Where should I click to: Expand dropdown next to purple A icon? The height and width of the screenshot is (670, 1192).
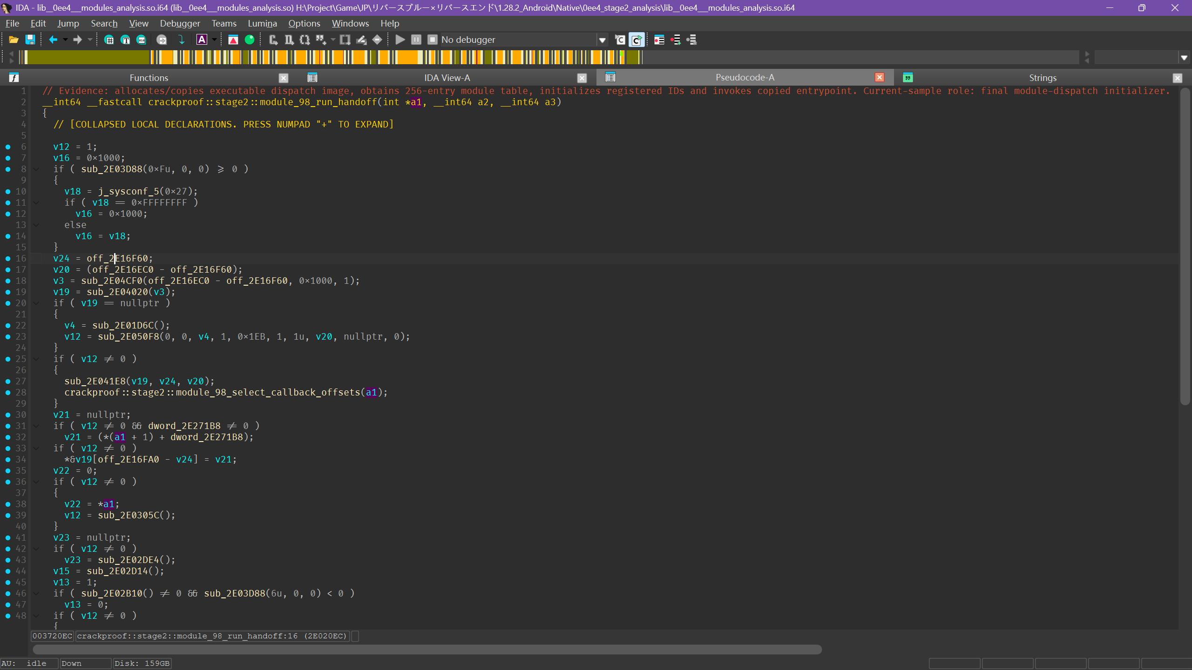click(214, 40)
